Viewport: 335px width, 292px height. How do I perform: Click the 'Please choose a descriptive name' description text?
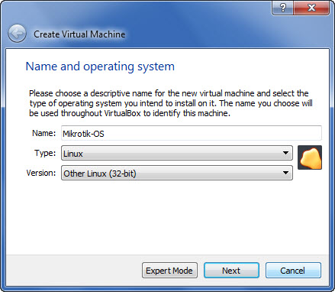171,103
